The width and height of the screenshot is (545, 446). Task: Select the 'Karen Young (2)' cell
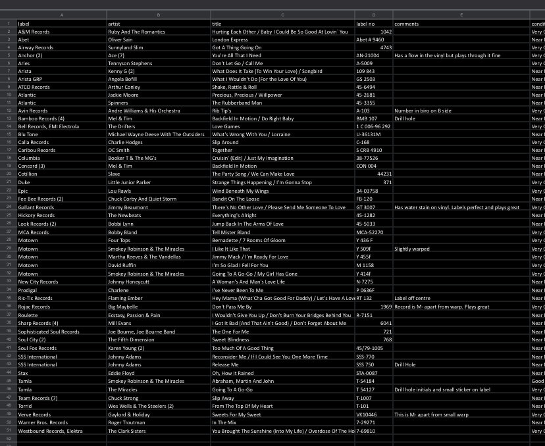click(x=159, y=348)
